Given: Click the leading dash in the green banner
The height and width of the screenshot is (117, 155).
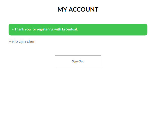Looking at the screenshot, I should [13, 29].
